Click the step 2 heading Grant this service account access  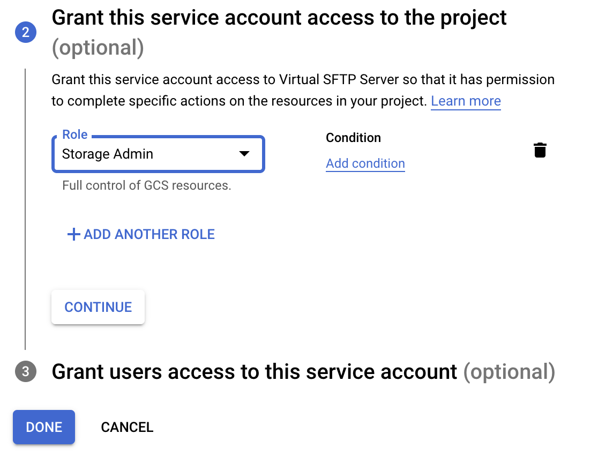[279, 32]
